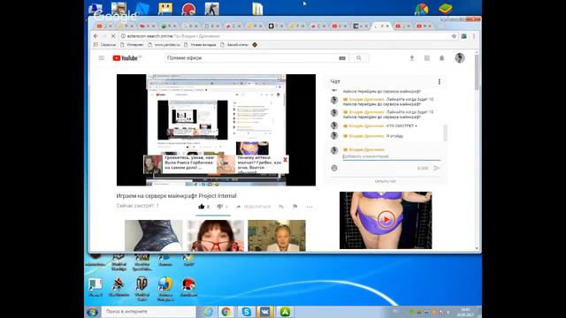Open the account avatar menu
Image resolution: width=566 pixels, height=318 pixels.
click(x=460, y=58)
